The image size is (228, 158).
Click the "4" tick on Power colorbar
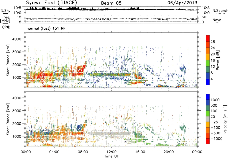[x=211, y=79]
